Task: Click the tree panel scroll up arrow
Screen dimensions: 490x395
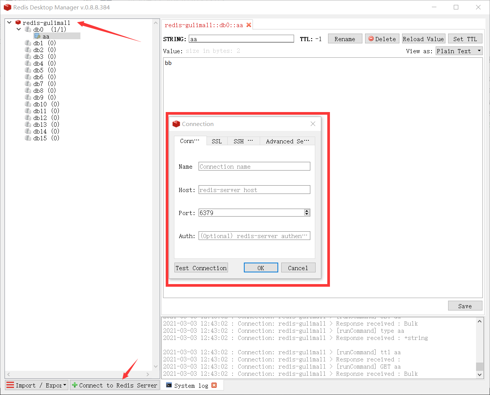Action: click(156, 23)
